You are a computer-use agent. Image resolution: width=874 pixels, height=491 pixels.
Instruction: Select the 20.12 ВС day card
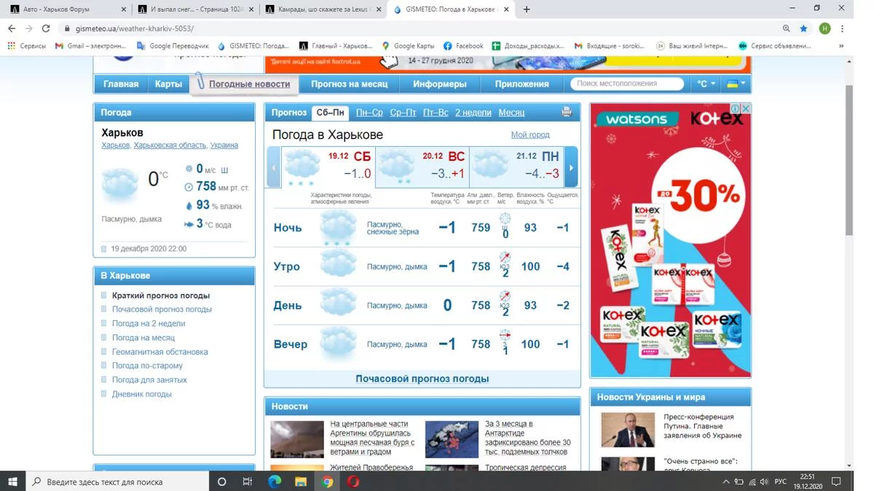422,168
